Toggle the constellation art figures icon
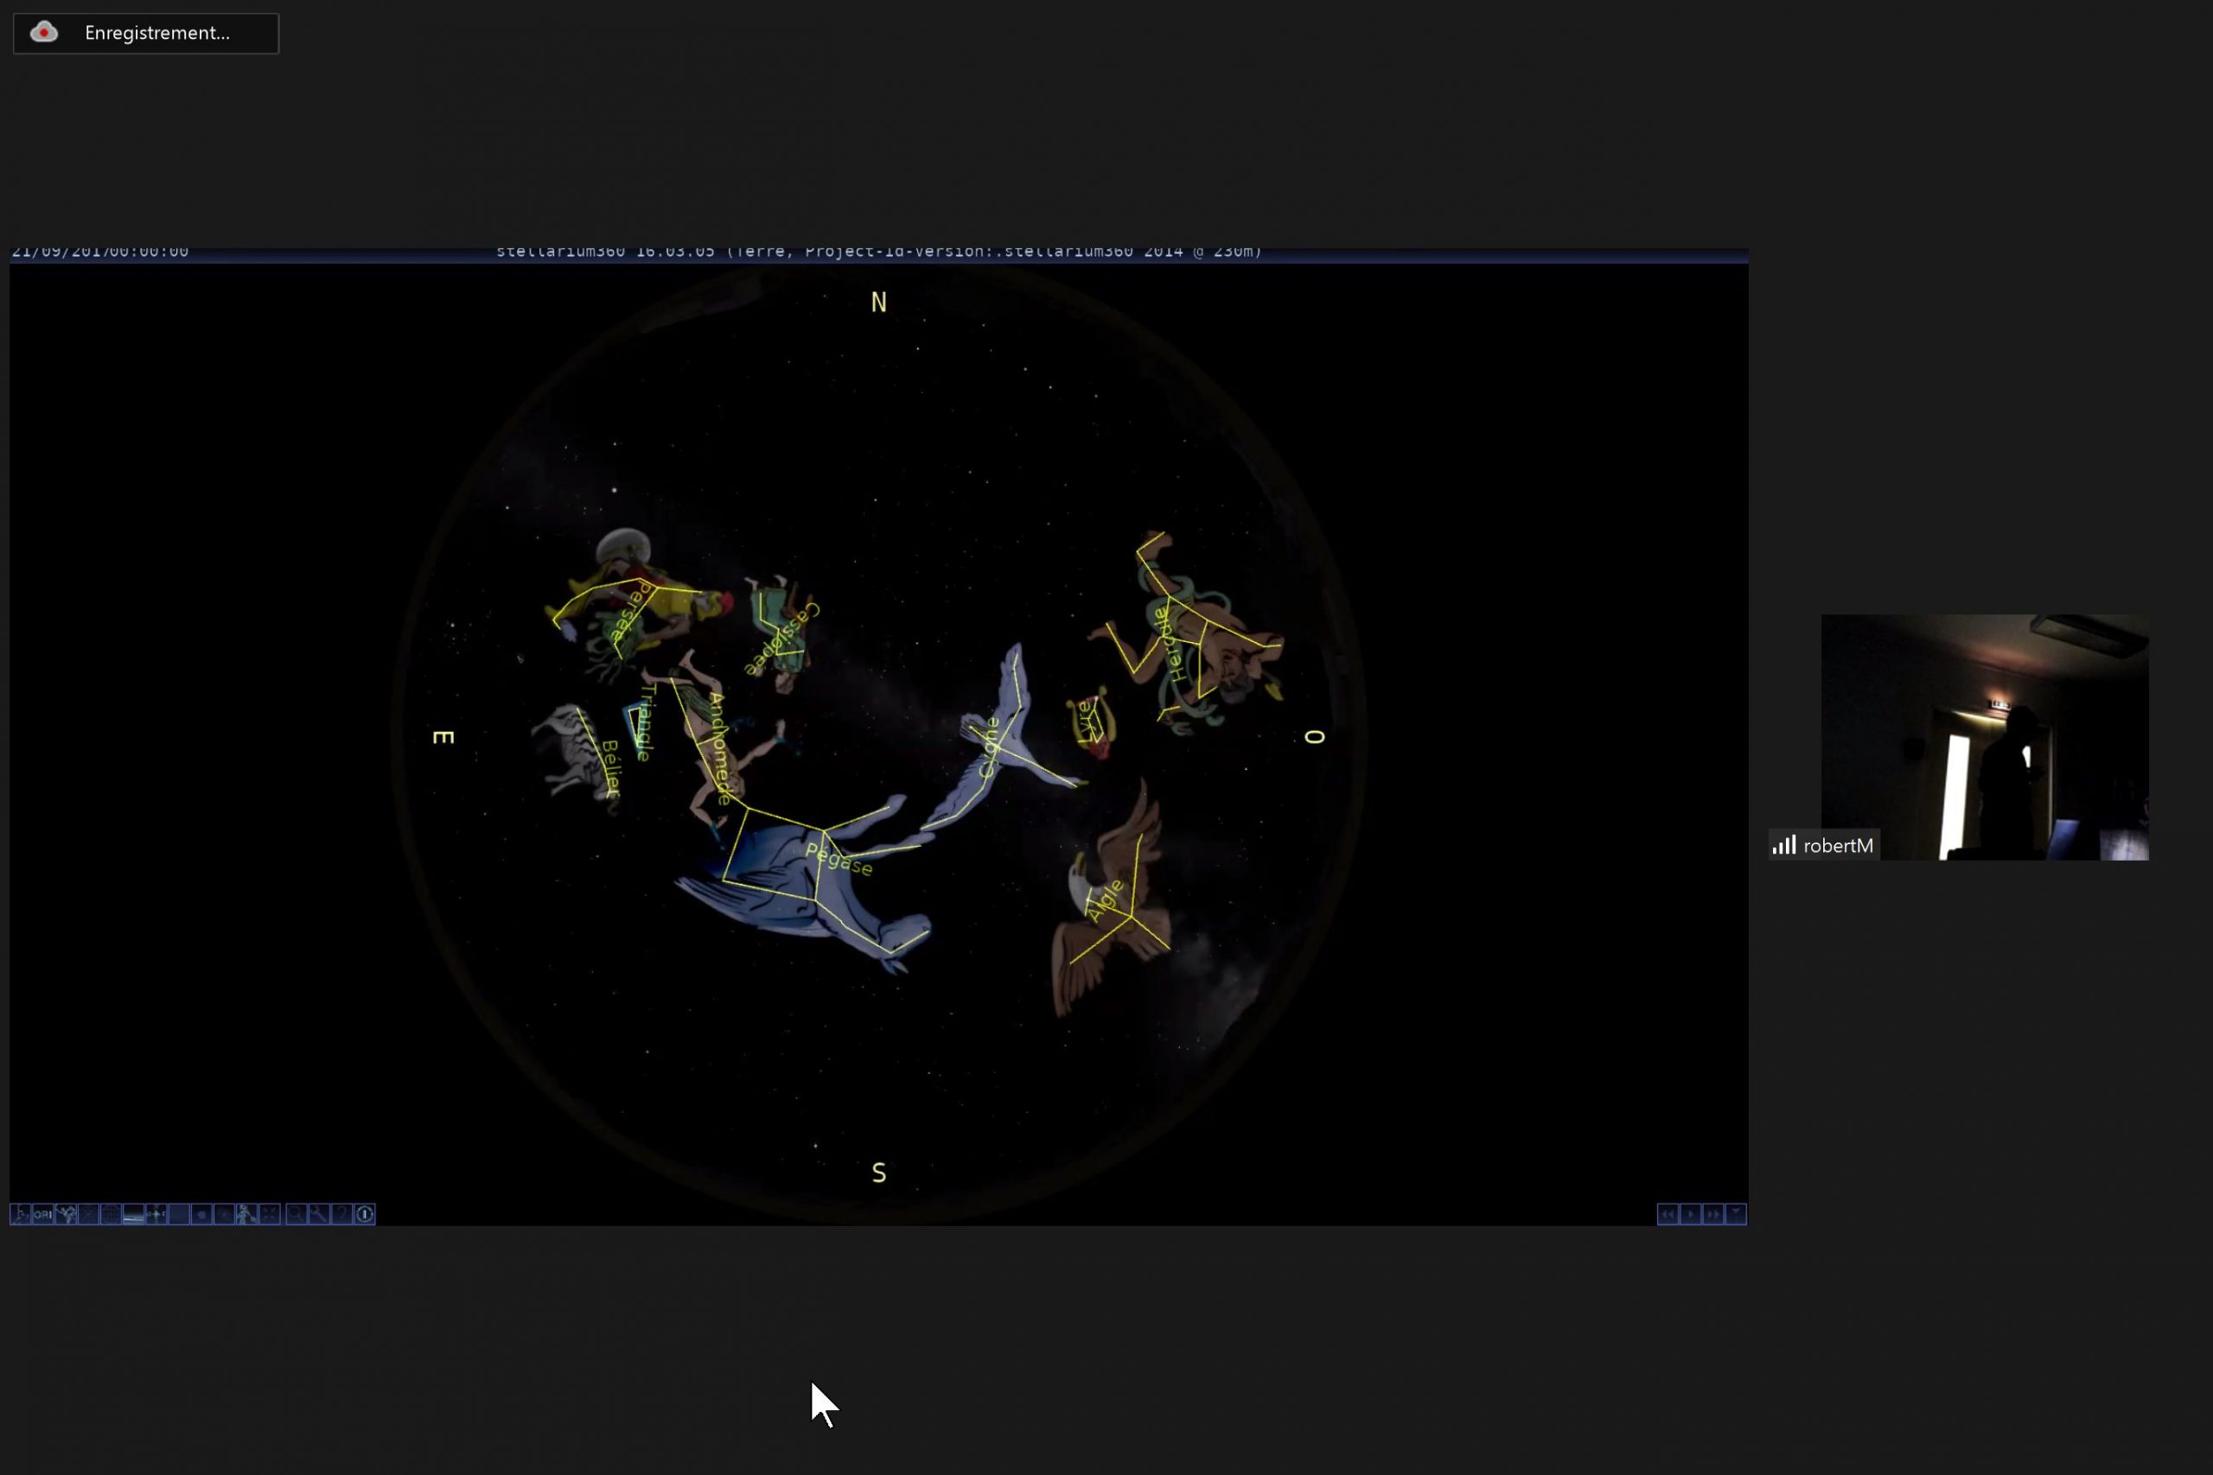The width and height of the screenshot is (2213, 1475). (x=66, y=1214)
